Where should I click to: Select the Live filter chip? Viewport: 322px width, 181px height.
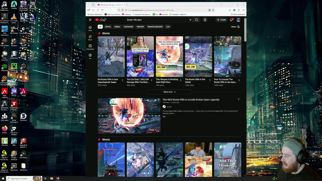(x=168, y=27)
